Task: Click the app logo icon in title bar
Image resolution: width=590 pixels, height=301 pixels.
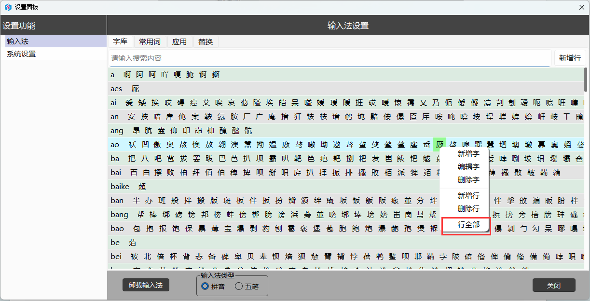Action: click(8, 7)
